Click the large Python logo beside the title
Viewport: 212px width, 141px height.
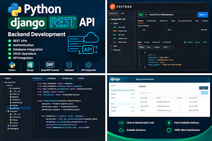[x=15, y=10]
